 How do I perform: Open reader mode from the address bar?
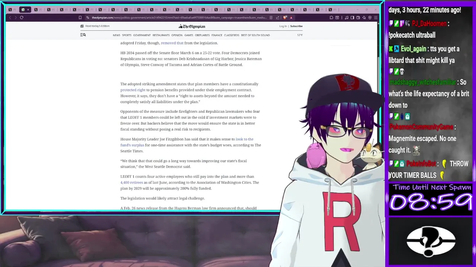(271, 17)
